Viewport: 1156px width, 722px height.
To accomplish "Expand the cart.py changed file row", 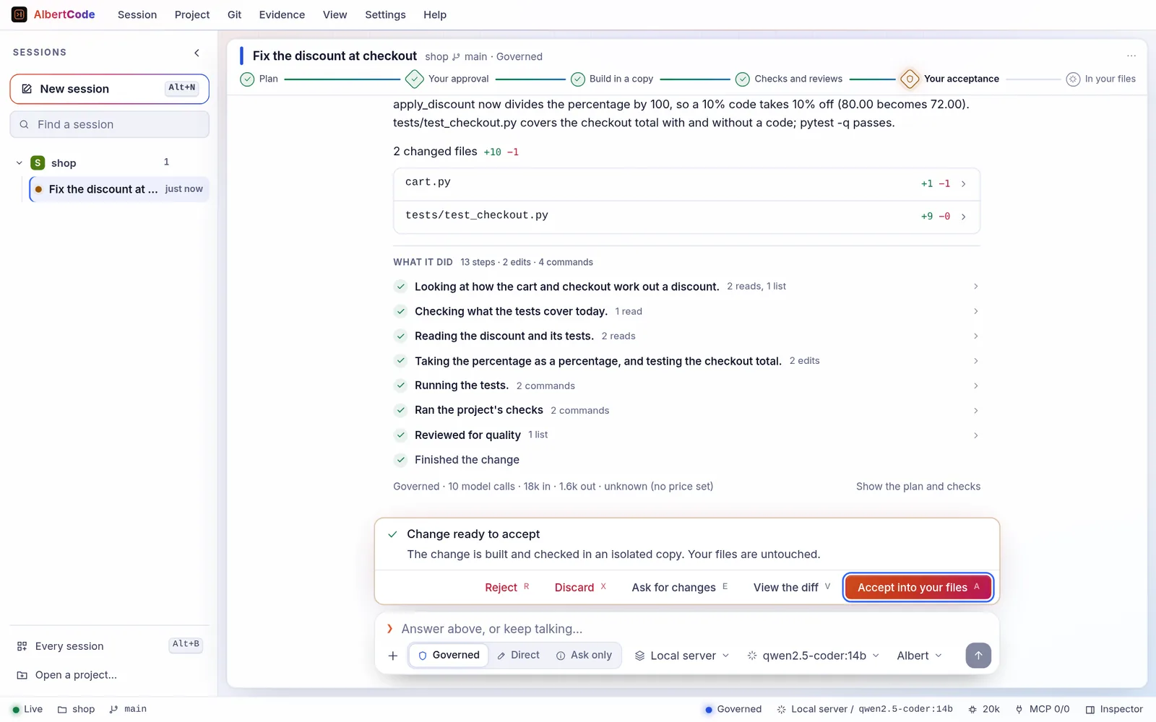I will click(x=687, y=183).
